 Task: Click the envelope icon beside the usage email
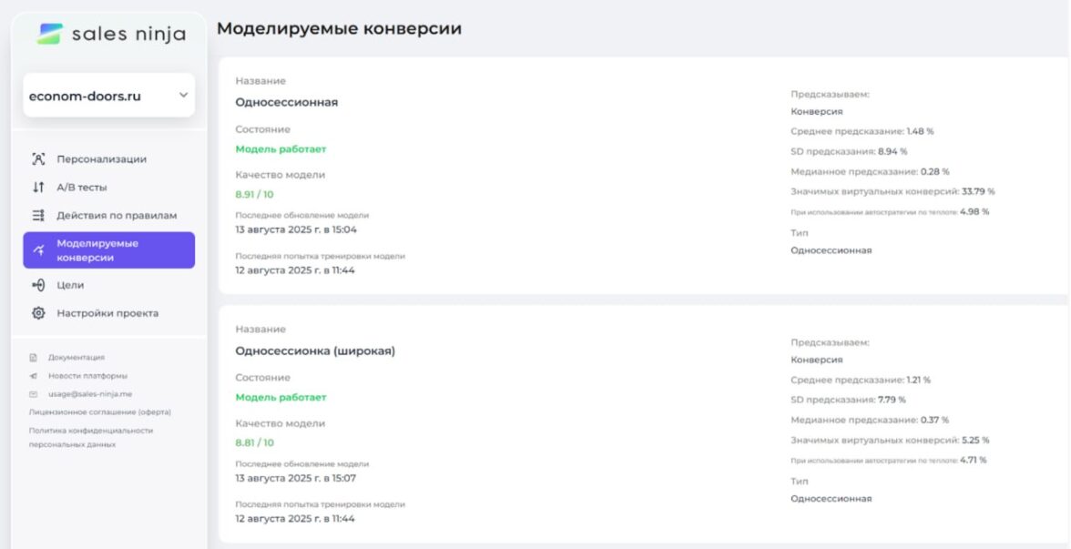coord(34,394)
